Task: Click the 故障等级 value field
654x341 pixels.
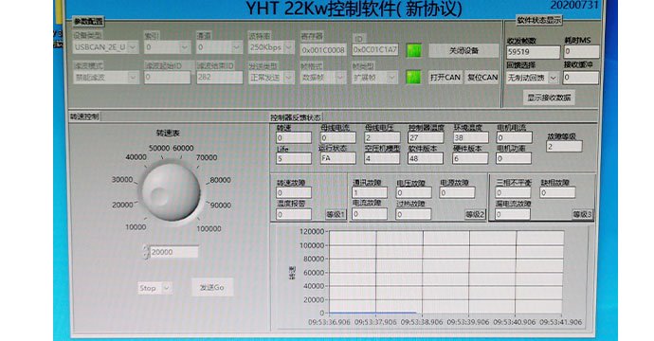Action: point(564,147)
